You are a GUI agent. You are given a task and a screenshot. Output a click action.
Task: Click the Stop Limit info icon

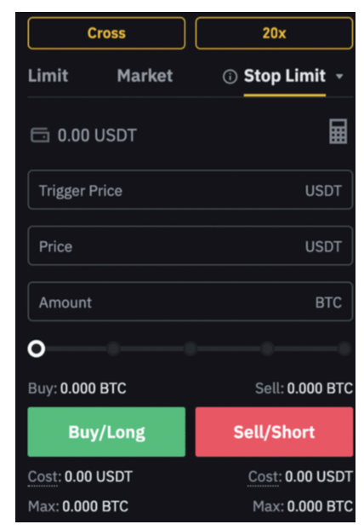(230, 77)
